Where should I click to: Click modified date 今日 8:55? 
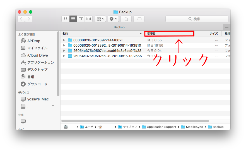click(155, 40)
